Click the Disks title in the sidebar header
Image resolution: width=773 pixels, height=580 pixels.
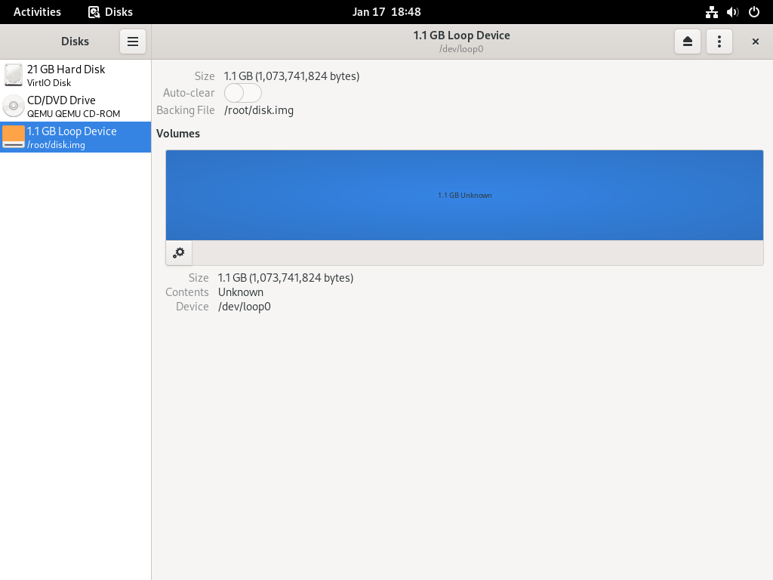(x=75, y=42)
